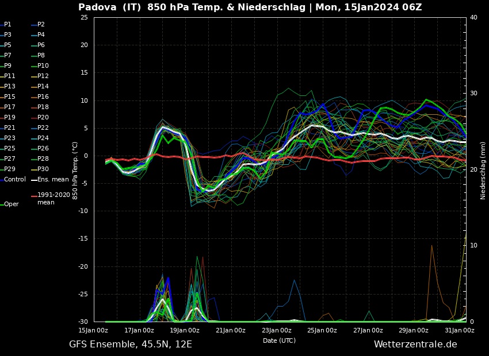
Task: Click the P2 legend label
Action: coord(41,24)
